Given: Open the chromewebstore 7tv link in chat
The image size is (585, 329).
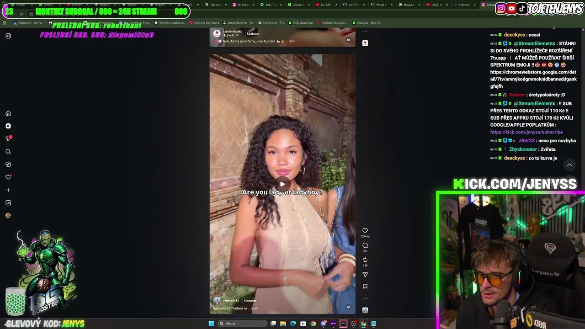Looking at the screenshot, I should [x=533, y=79].
